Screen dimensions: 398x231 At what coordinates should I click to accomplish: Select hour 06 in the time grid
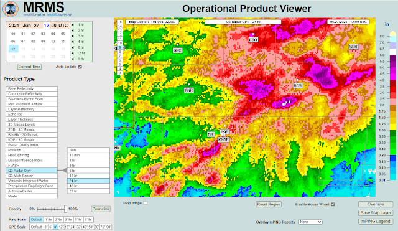pyautogui.click(x=14, y=42)
